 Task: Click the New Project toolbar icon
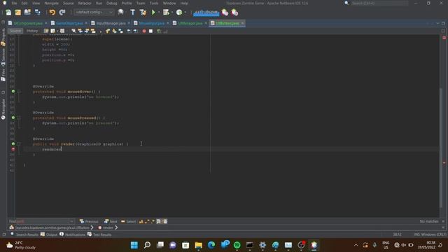click(x=17, y=13)
